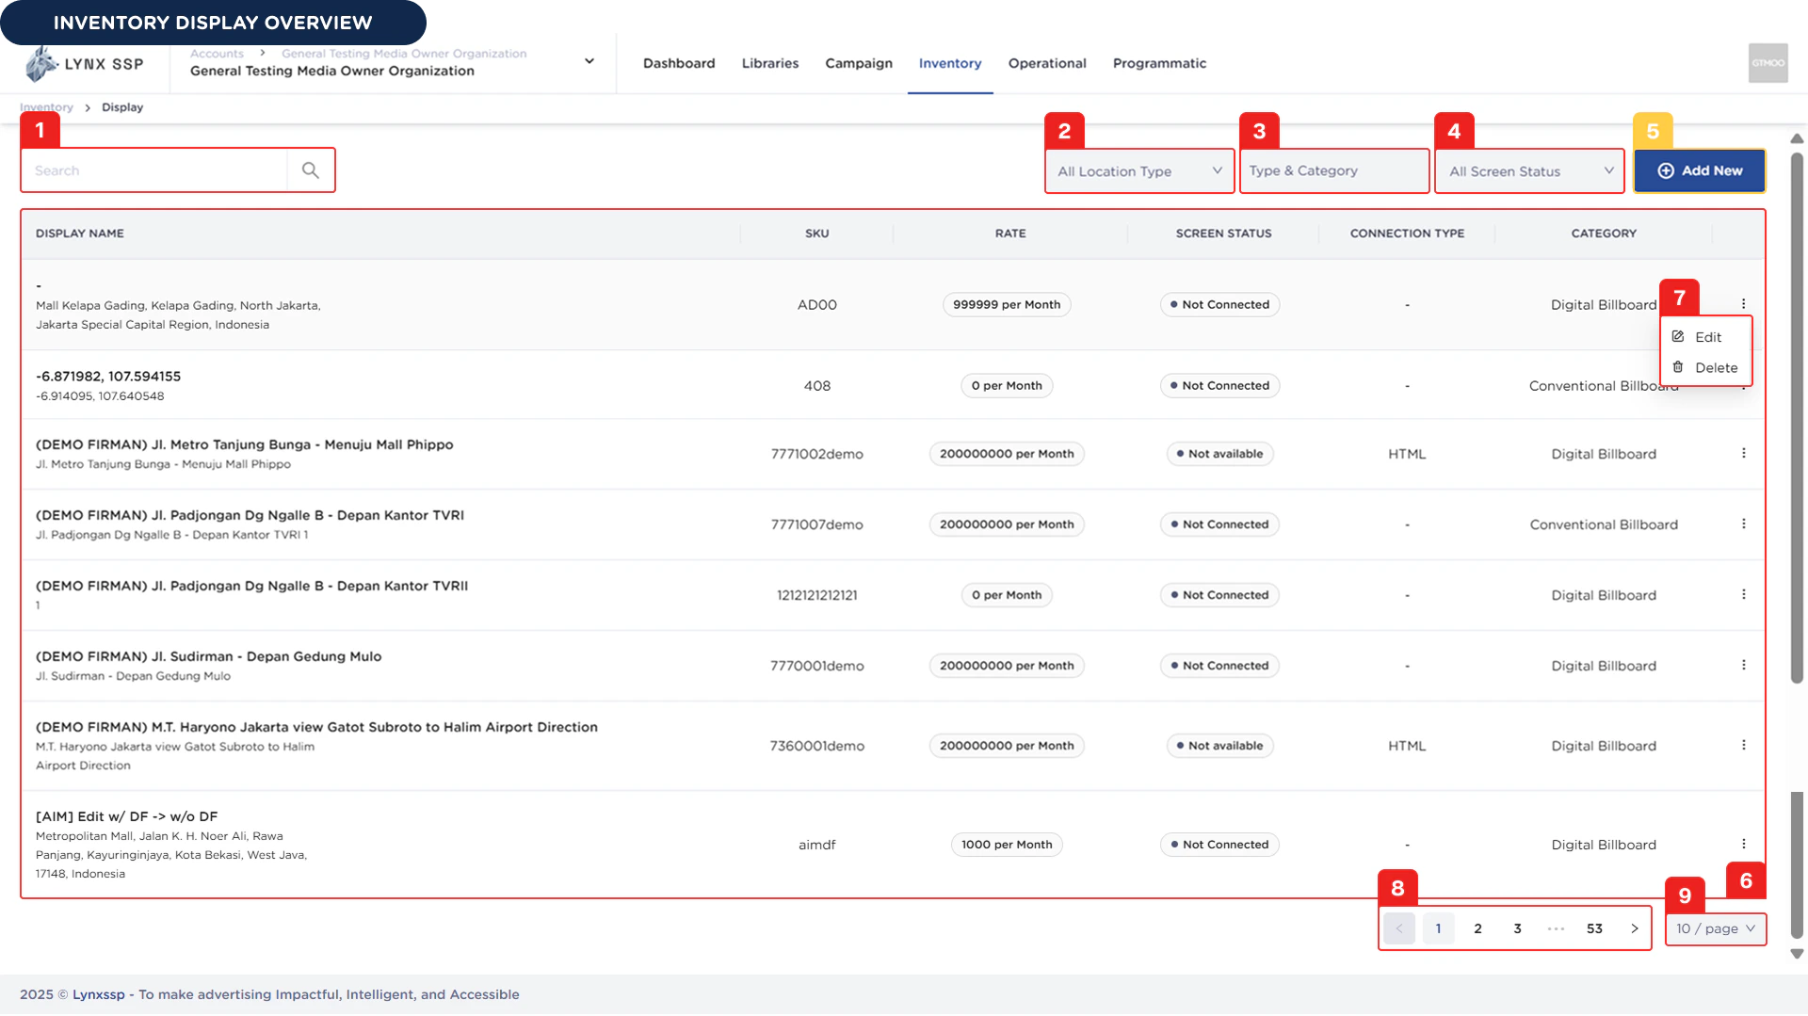Click HTML connection type for 7360001demo
Viewport: 1808px width, 1016px height.
[1407, 745]
